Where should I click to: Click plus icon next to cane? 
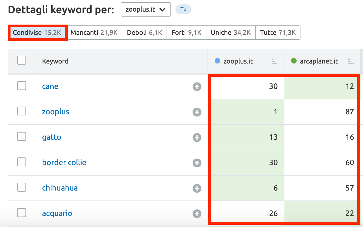pos(197,87)
